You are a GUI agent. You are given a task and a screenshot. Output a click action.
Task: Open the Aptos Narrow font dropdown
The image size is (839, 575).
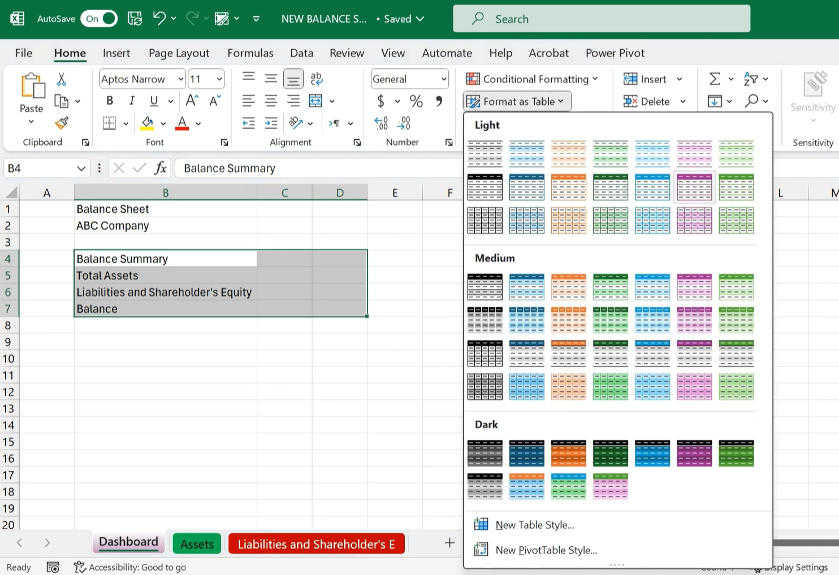pos(181,79)
